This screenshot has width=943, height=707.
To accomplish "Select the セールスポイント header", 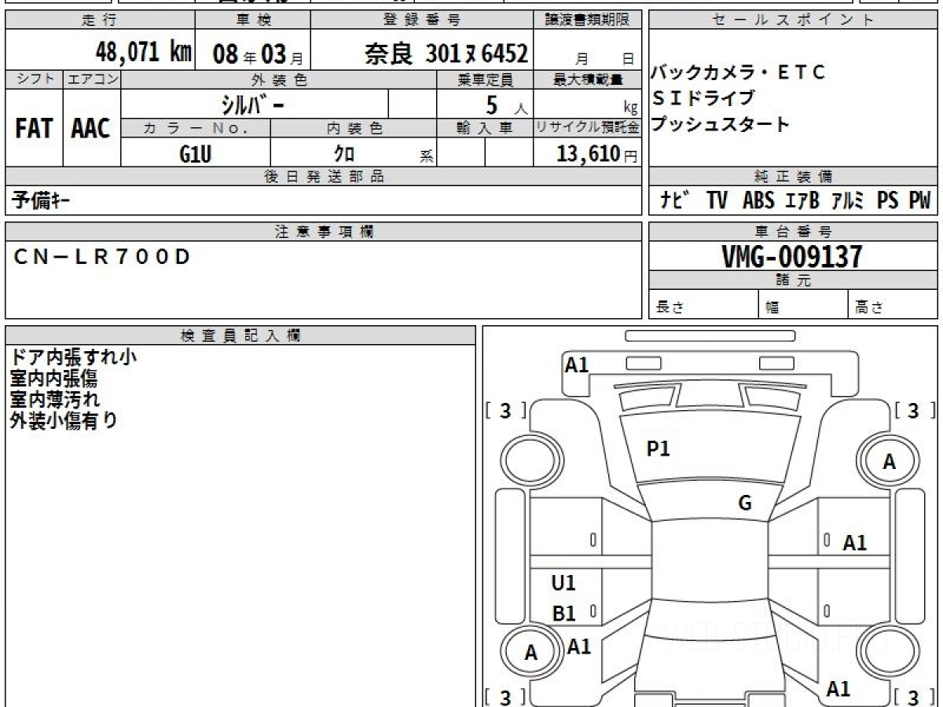I will [x=793, y=20].
